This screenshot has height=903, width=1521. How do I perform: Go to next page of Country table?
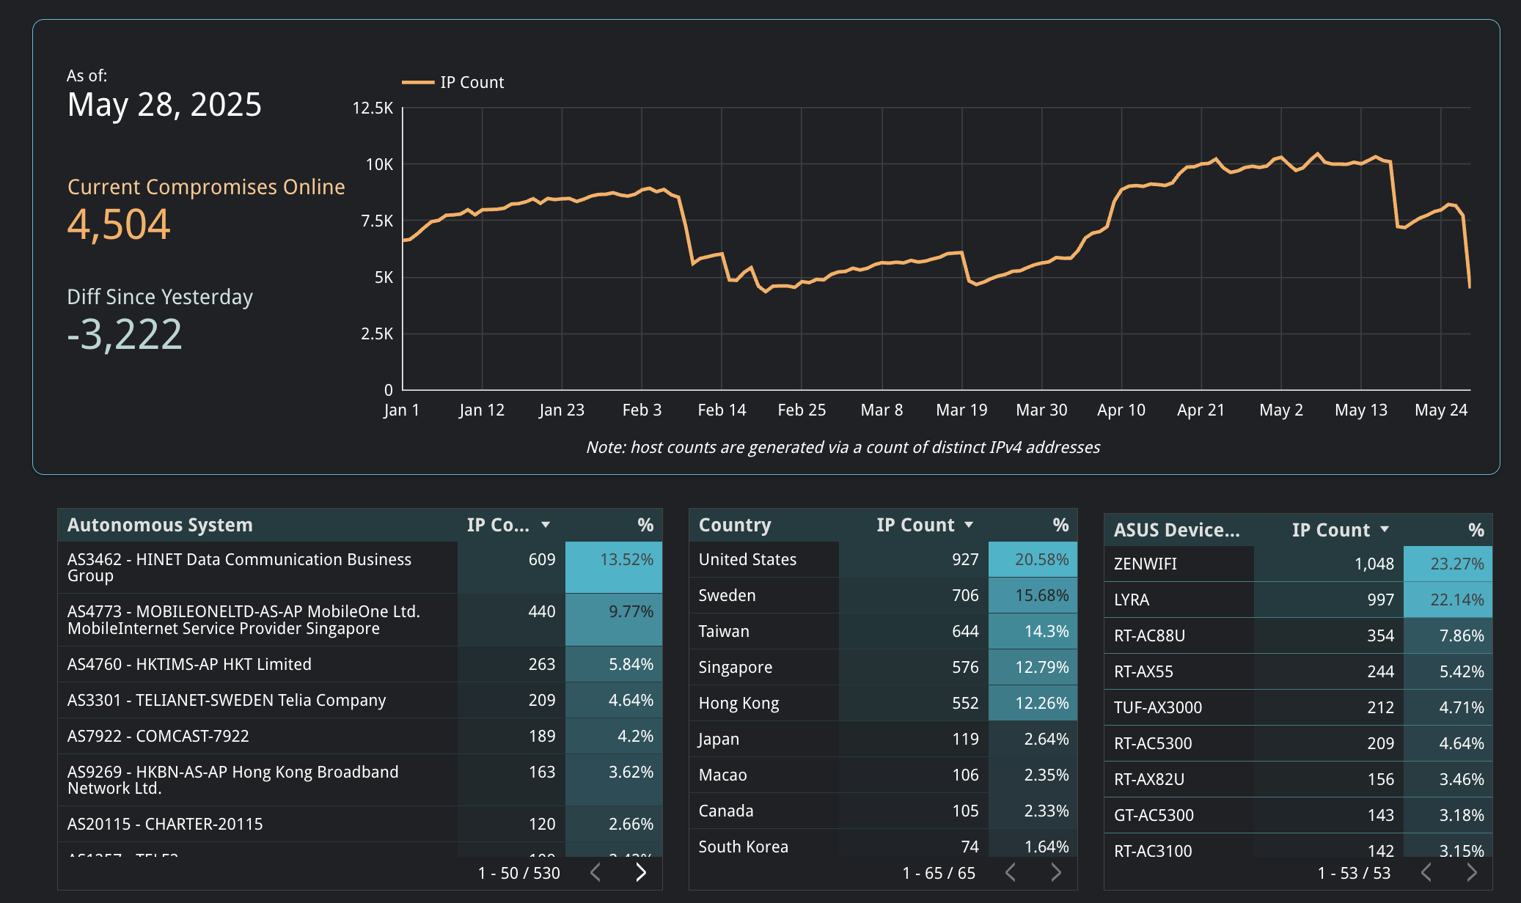coord(1056,873)
